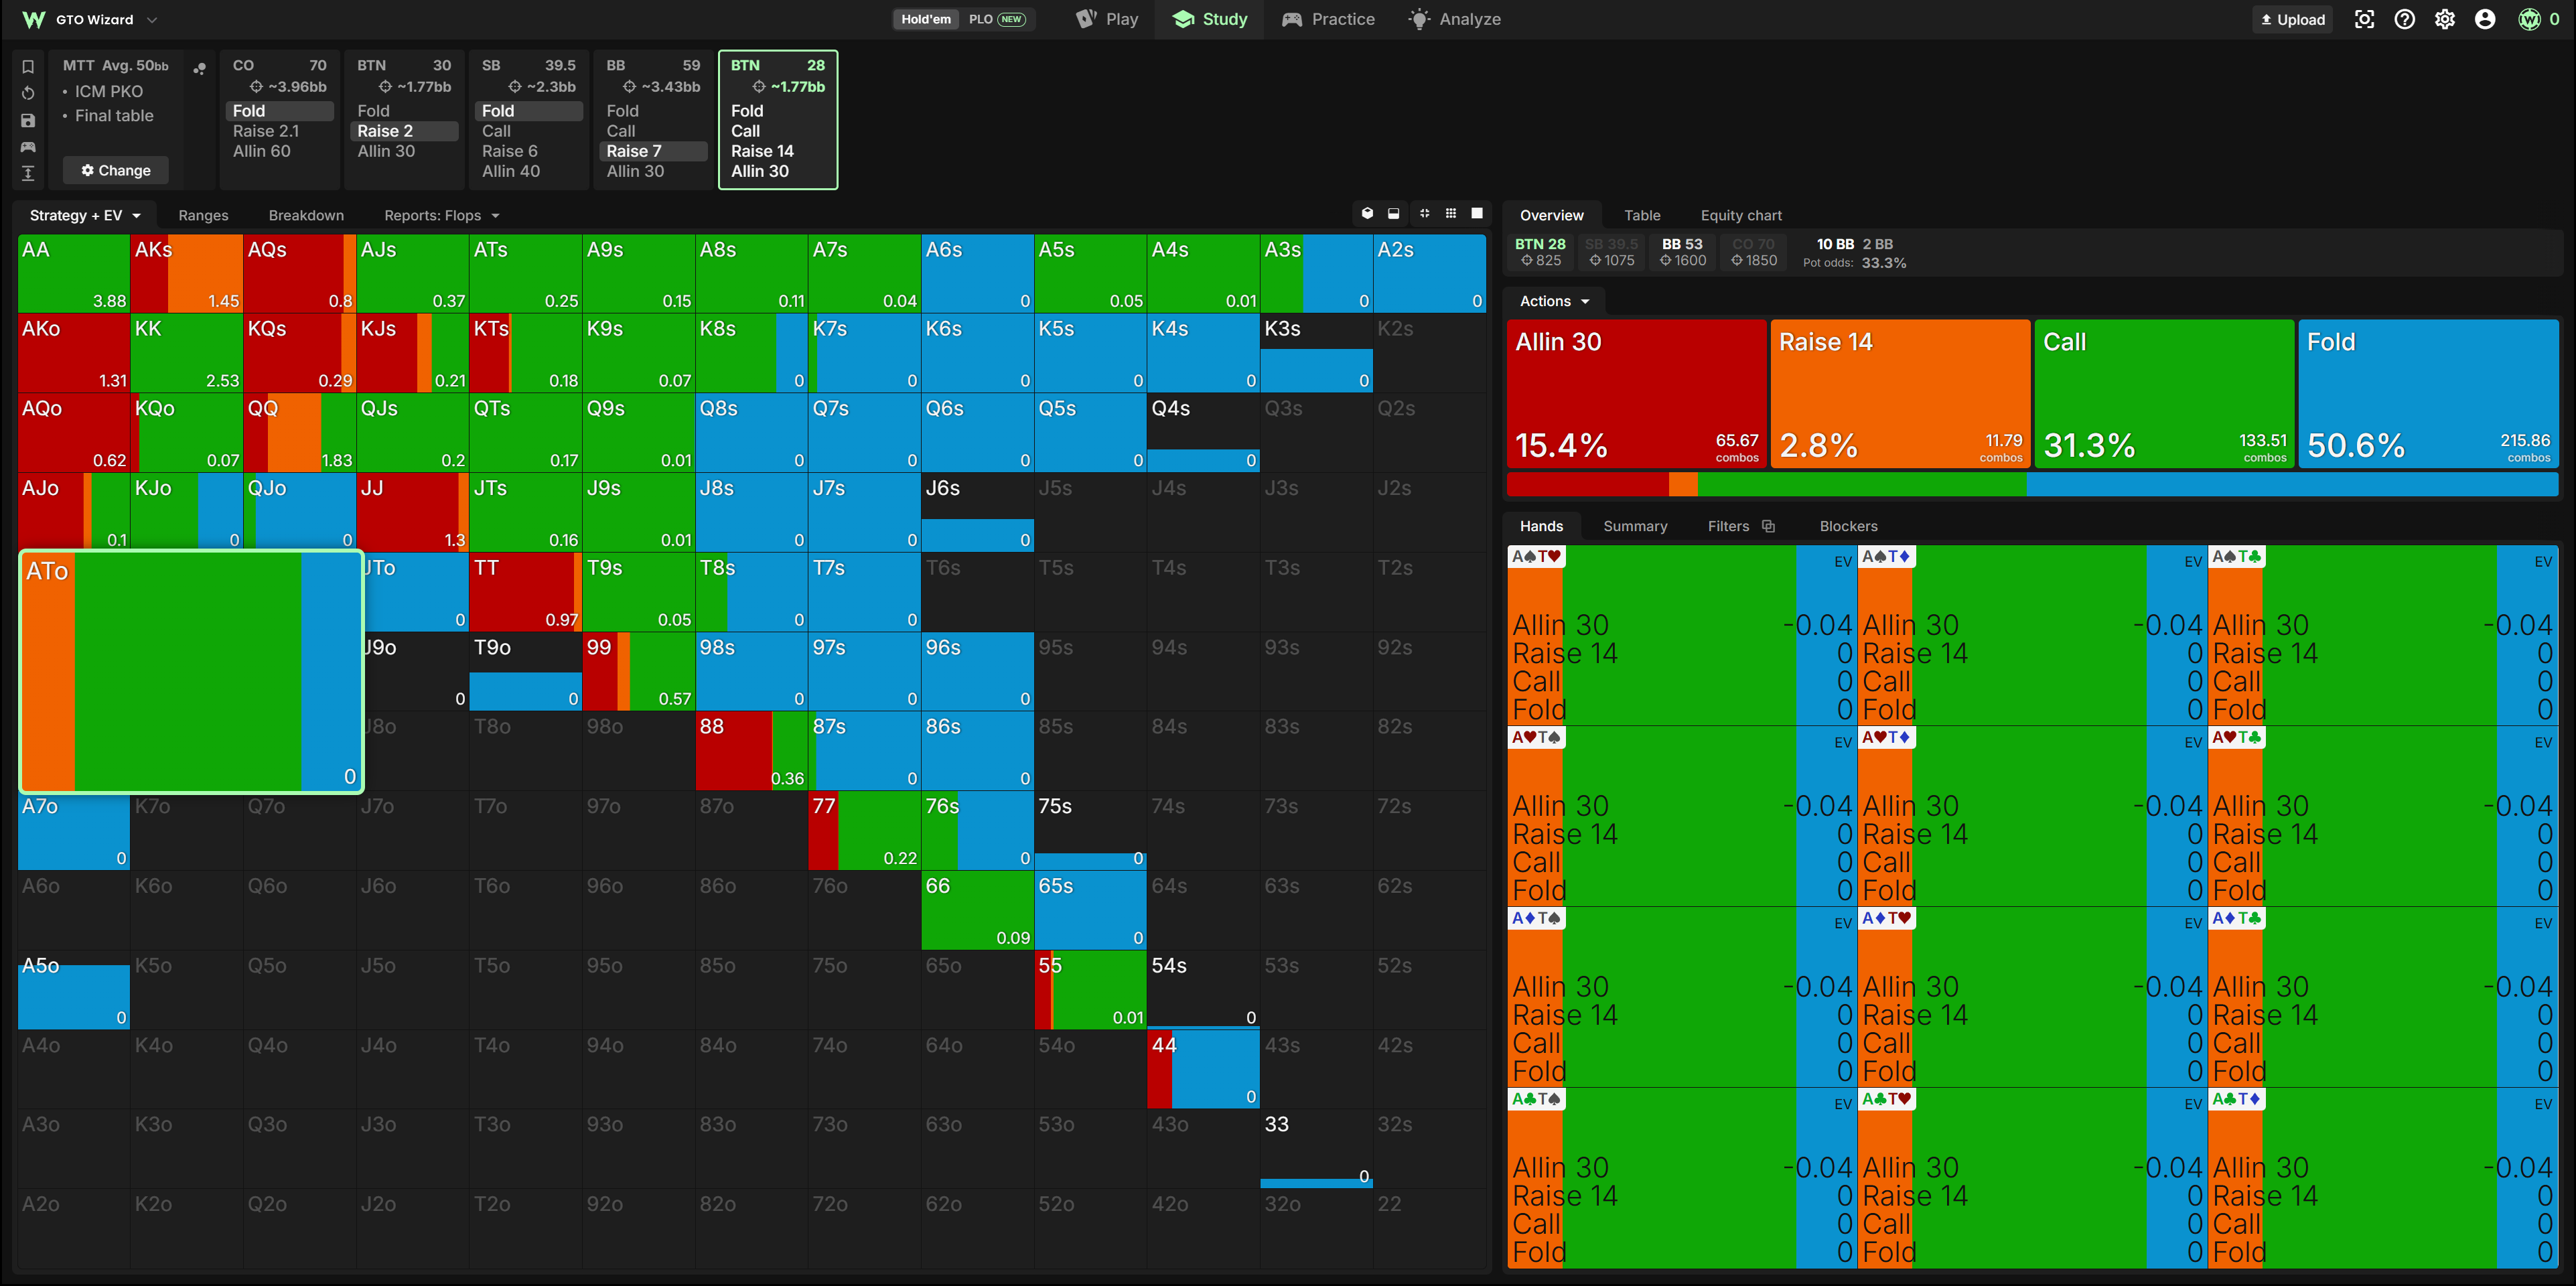Toggle the BTN 28 player chip
The height and width of the screenshot is (1286, 2576).
[1540, 252]
